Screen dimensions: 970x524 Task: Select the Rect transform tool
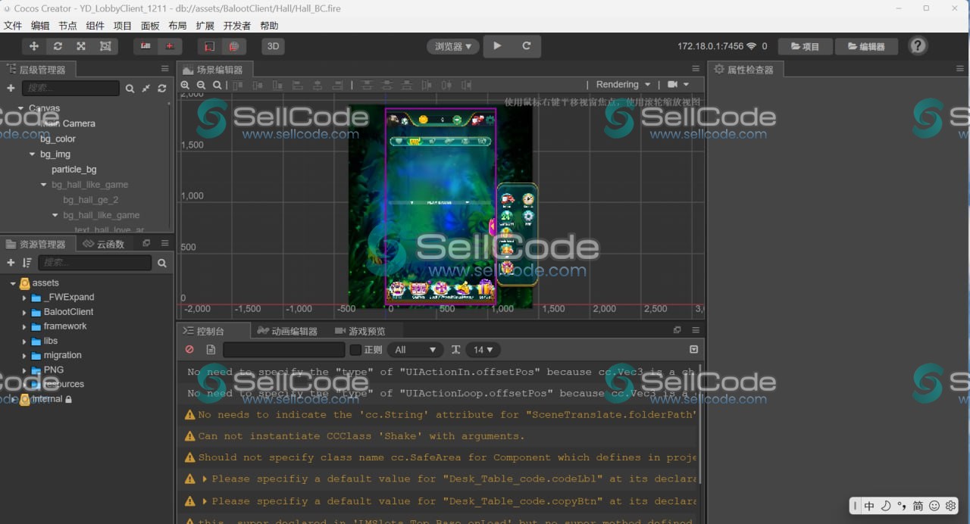click(x=105, y=45)
